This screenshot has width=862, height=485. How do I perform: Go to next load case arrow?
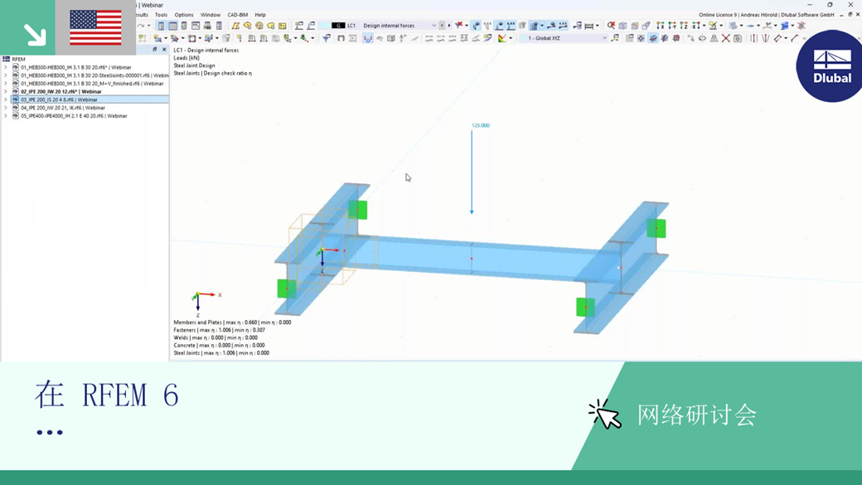(x=449, y=26)
